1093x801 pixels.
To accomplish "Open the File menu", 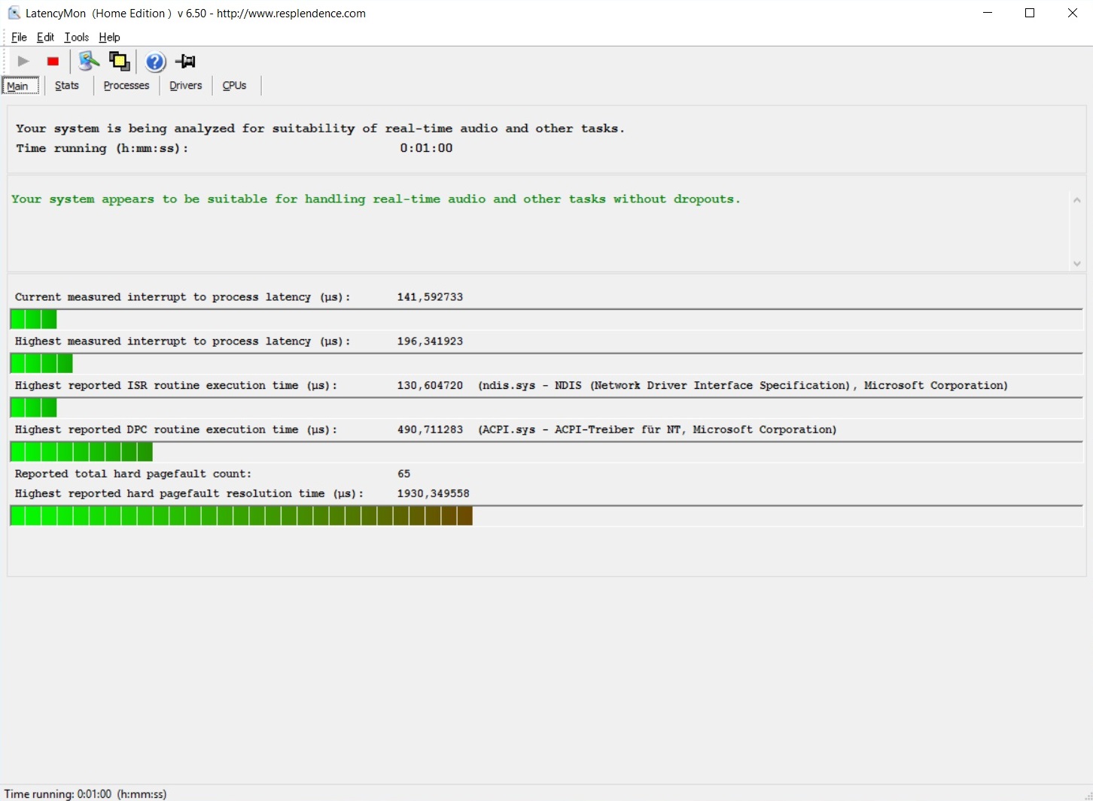I will (x=19, y=38).
